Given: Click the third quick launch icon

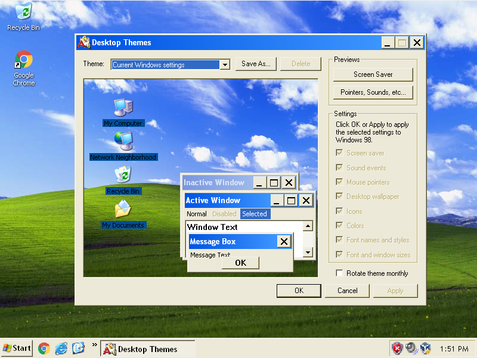Looking at the screenshot, I should point(78,348).
